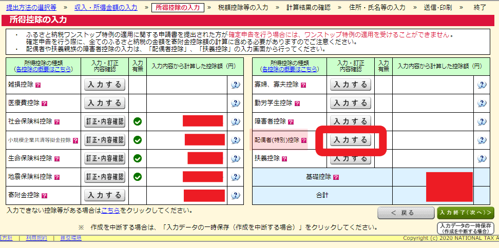Open right table's 各控除の概要はこちら link
Viewport: 499px width, 248px height.
[289, 69]
